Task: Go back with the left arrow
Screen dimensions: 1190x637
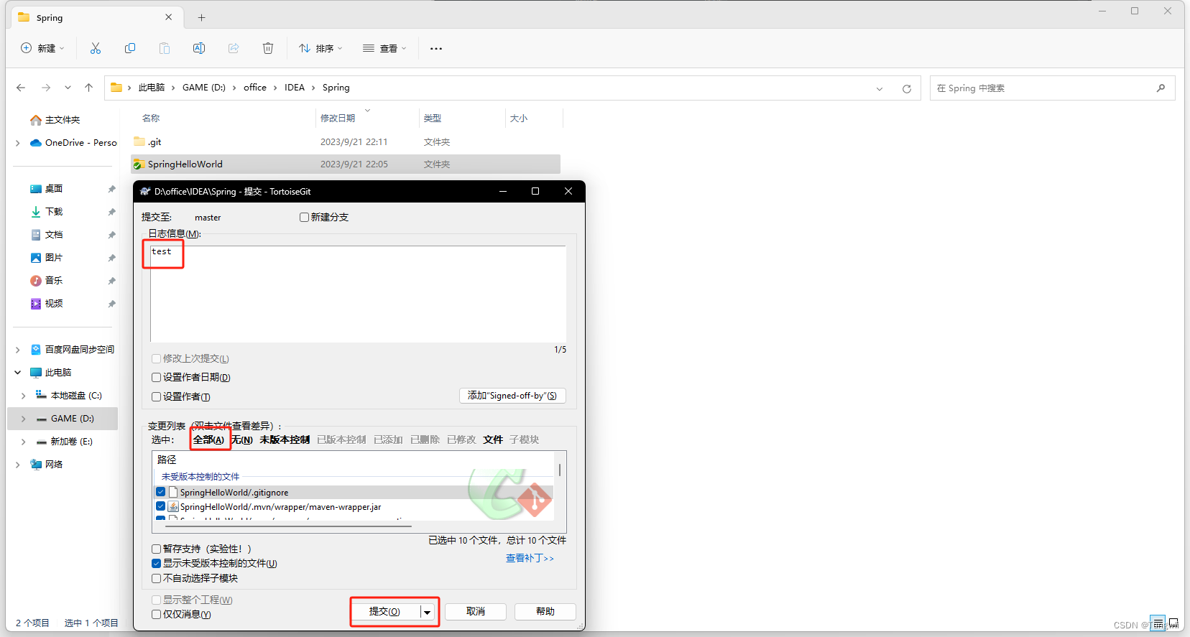Action: coord(21,88)
